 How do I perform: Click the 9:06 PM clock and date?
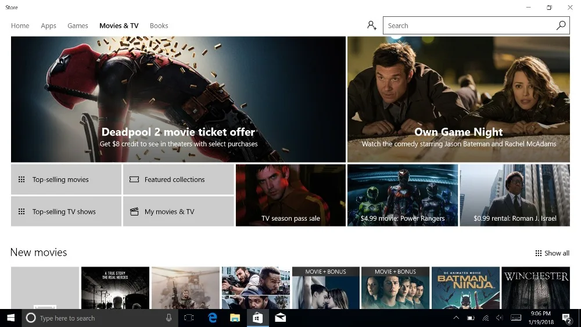click(x=541, y=318)
